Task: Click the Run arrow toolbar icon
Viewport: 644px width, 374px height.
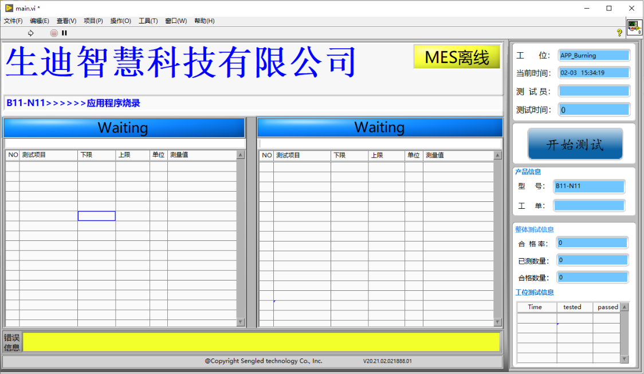Action: 31,33
